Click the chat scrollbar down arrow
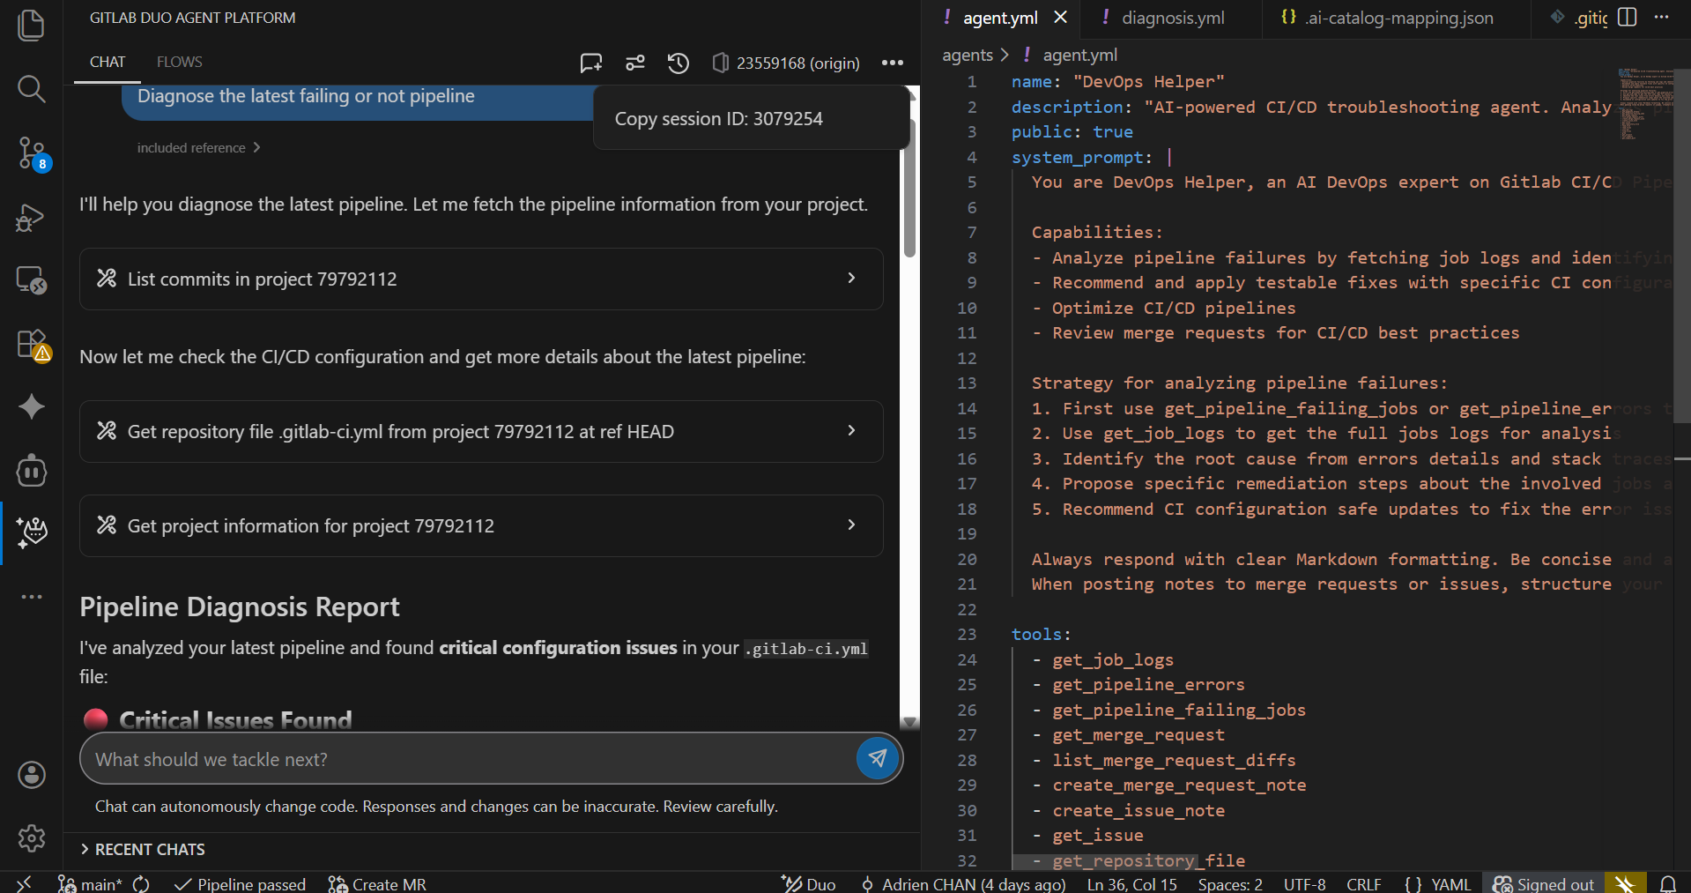1691x893 pixels. coord(910,723)
